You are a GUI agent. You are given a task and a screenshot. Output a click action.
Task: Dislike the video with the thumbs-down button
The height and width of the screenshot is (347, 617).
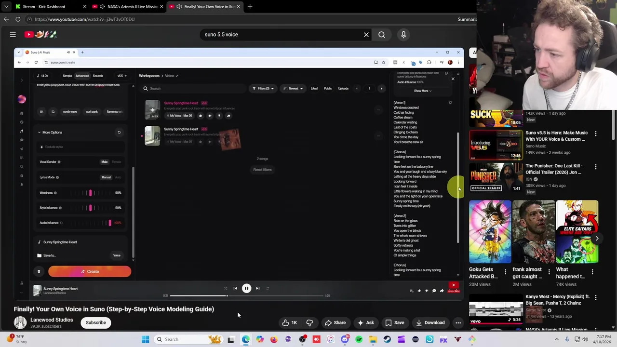(310, 323)
